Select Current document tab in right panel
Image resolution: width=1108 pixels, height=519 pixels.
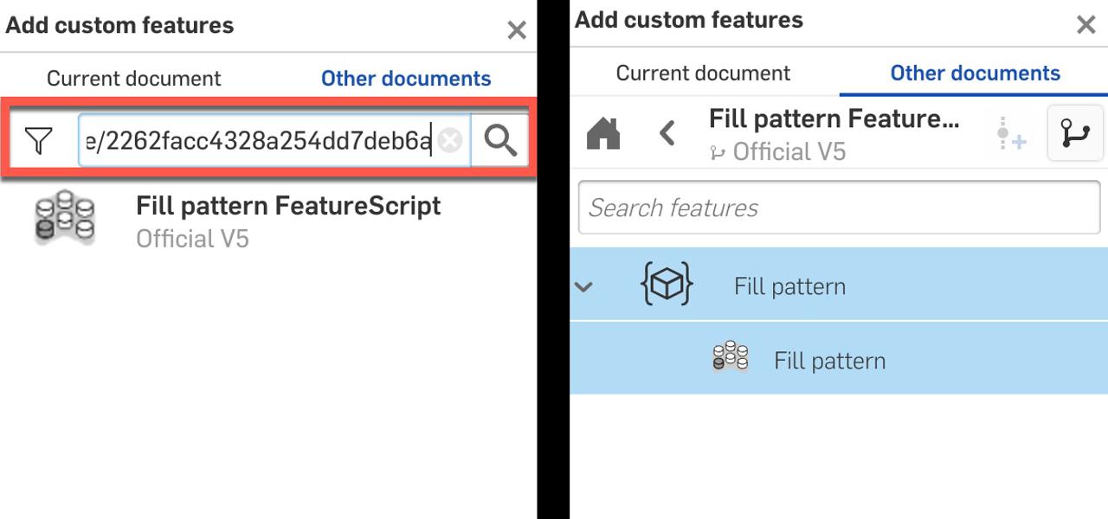703,73
